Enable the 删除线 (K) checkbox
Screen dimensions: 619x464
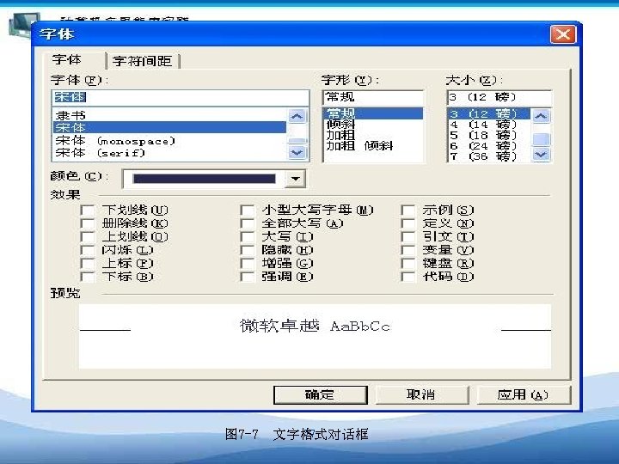88,223
